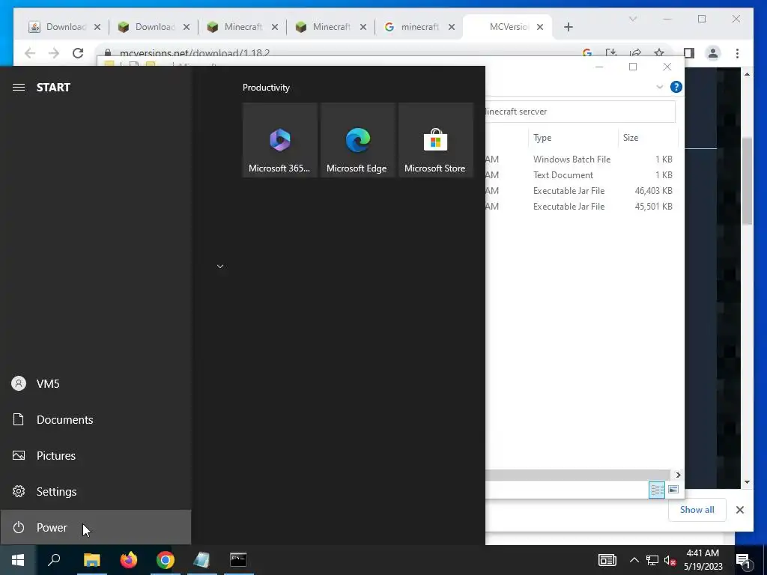767x575 pixels.
Task: Sort files by Size column header
Action: (x=648, y=138)
